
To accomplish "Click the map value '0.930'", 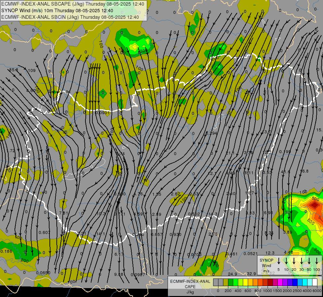I will [x=176, y=234].
